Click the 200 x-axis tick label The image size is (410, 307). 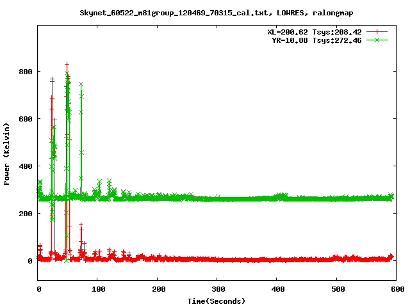point(159,289)
